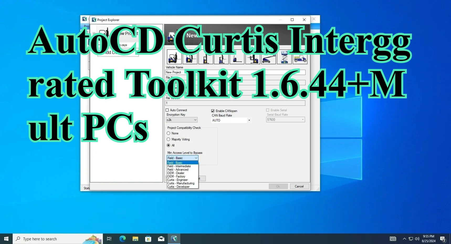Viewport: 451px width, 244px height.
Task: Select the boom lift vehicle icon
Action: 268,58
